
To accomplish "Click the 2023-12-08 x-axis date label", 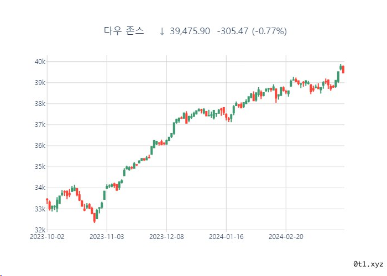I will pyautogui.click(x=166, y=237).
